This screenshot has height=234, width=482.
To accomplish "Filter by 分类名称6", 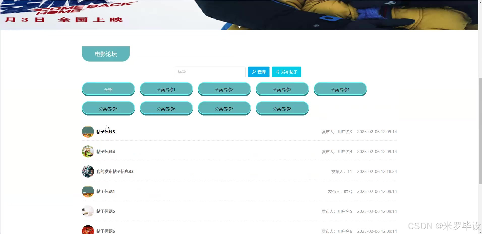I will pos(166,108).
